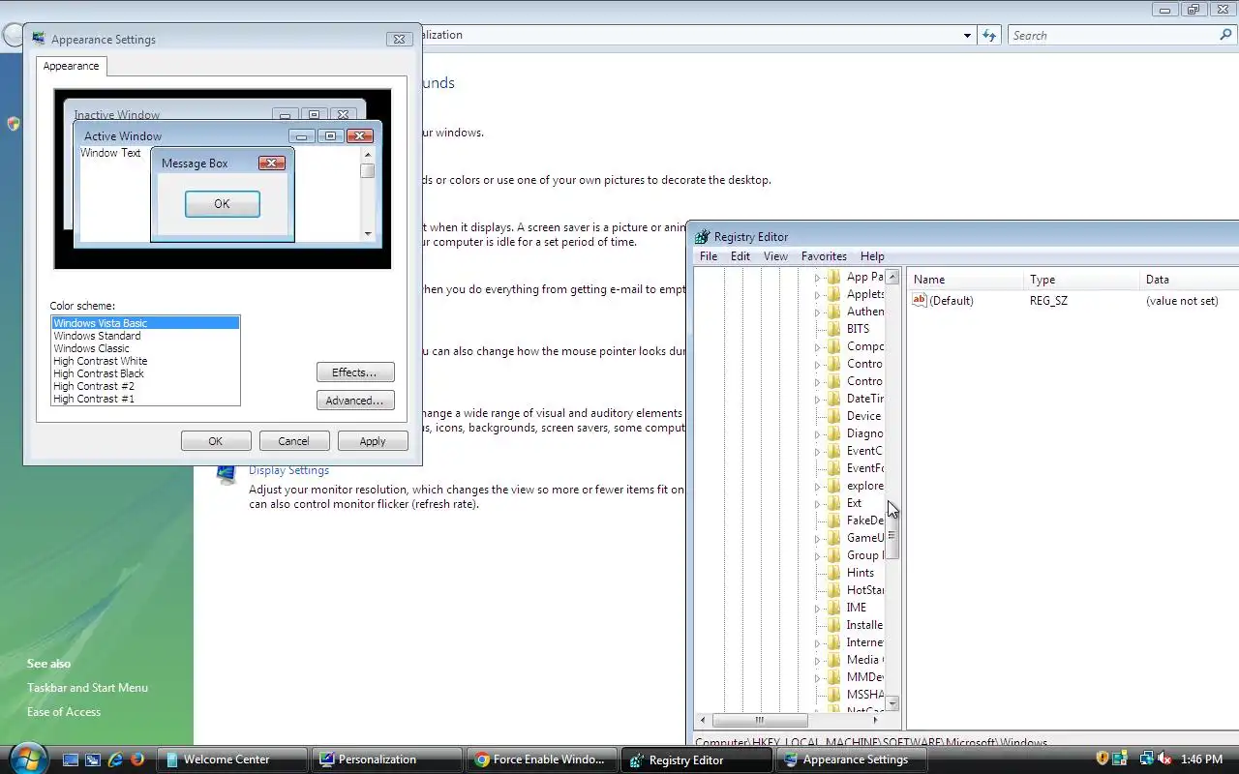Open the Ease of Access link
Screen dimensions: 1239x774
64,712
